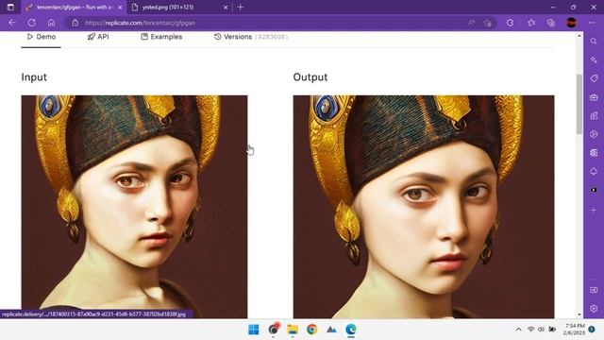Screen dimensions: 604x340
Task: Open the Favorites list
Action: pyautogui.click(x=531, y=23)
